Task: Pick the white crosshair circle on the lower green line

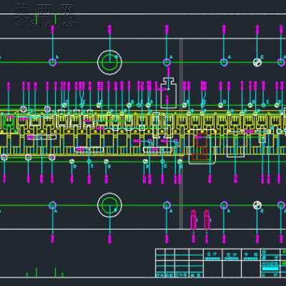Action: pyautogui.click(x=257, y=205)
